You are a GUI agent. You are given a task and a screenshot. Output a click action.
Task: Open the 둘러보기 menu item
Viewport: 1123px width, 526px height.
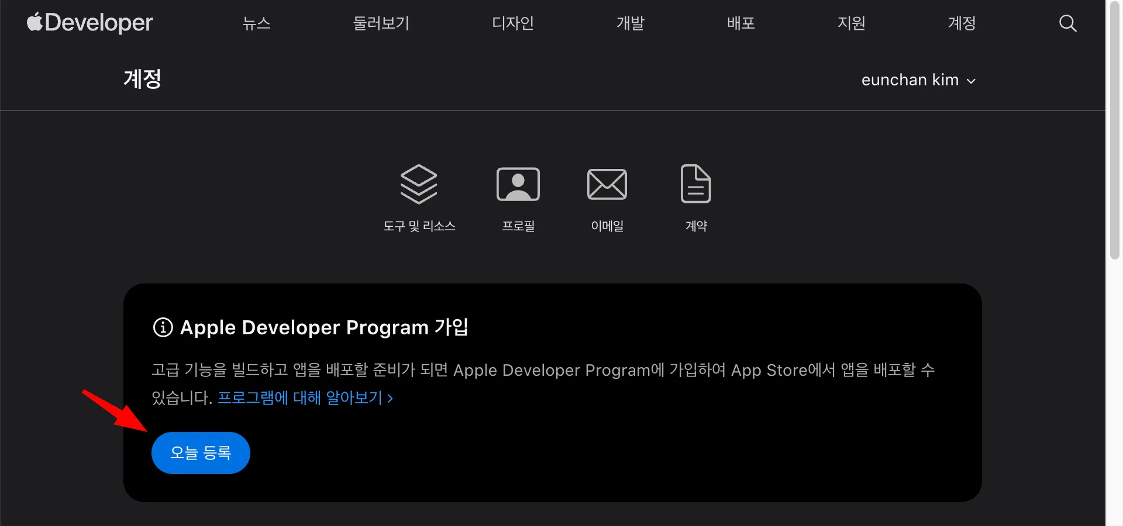381,23
